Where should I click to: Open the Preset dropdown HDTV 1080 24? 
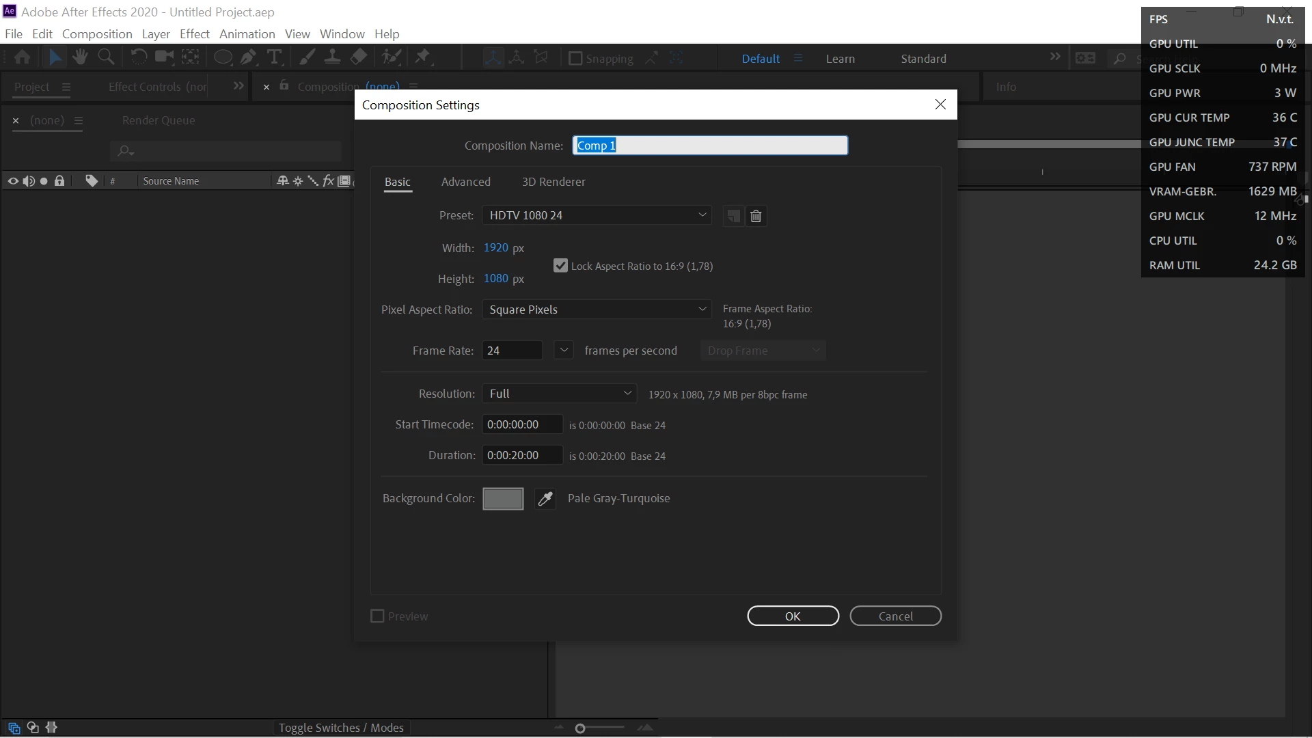(x=597, y=215)
